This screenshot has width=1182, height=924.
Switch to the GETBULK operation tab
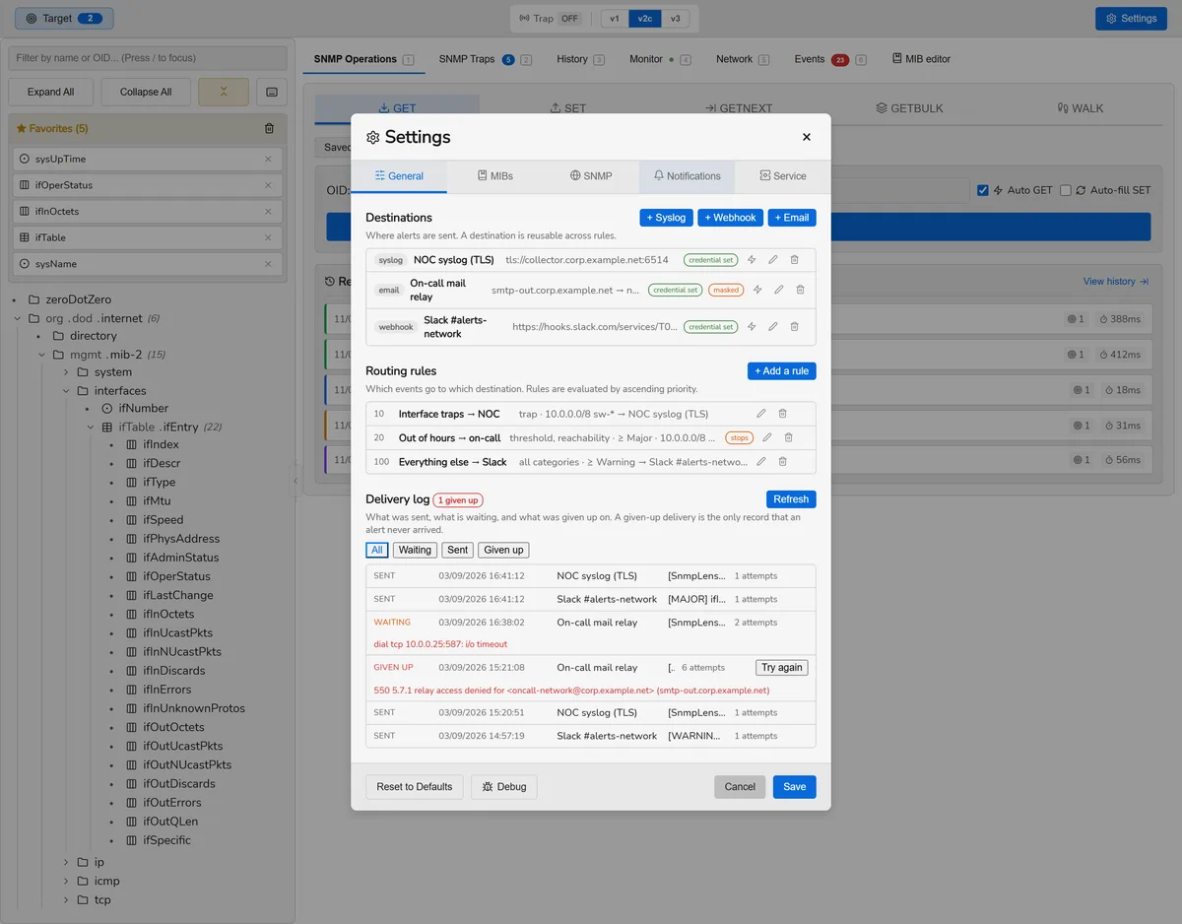(909, 108)
